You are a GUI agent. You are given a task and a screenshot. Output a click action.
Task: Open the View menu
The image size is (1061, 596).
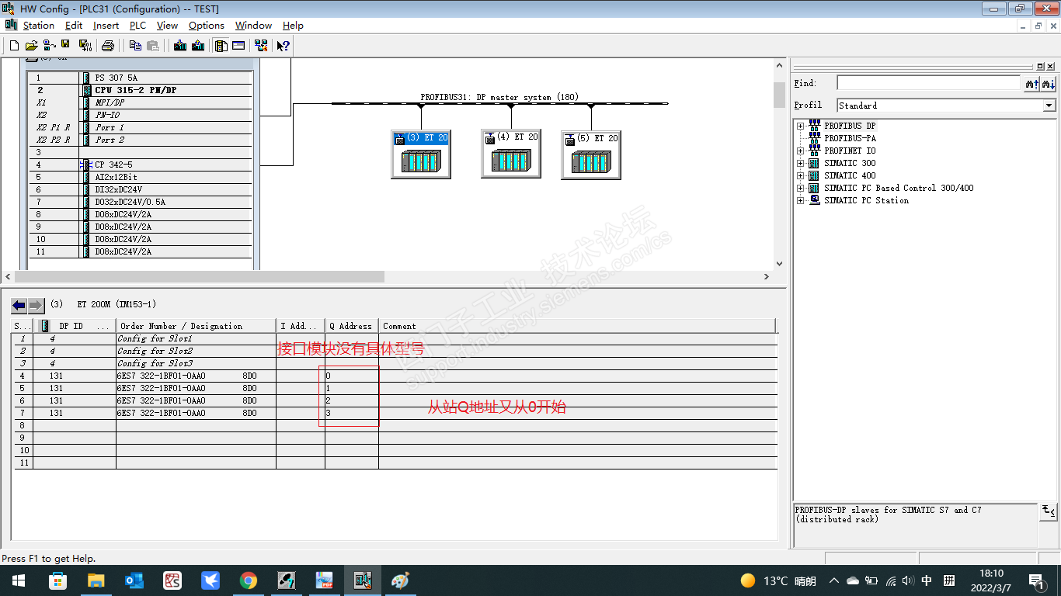point(167,26)
